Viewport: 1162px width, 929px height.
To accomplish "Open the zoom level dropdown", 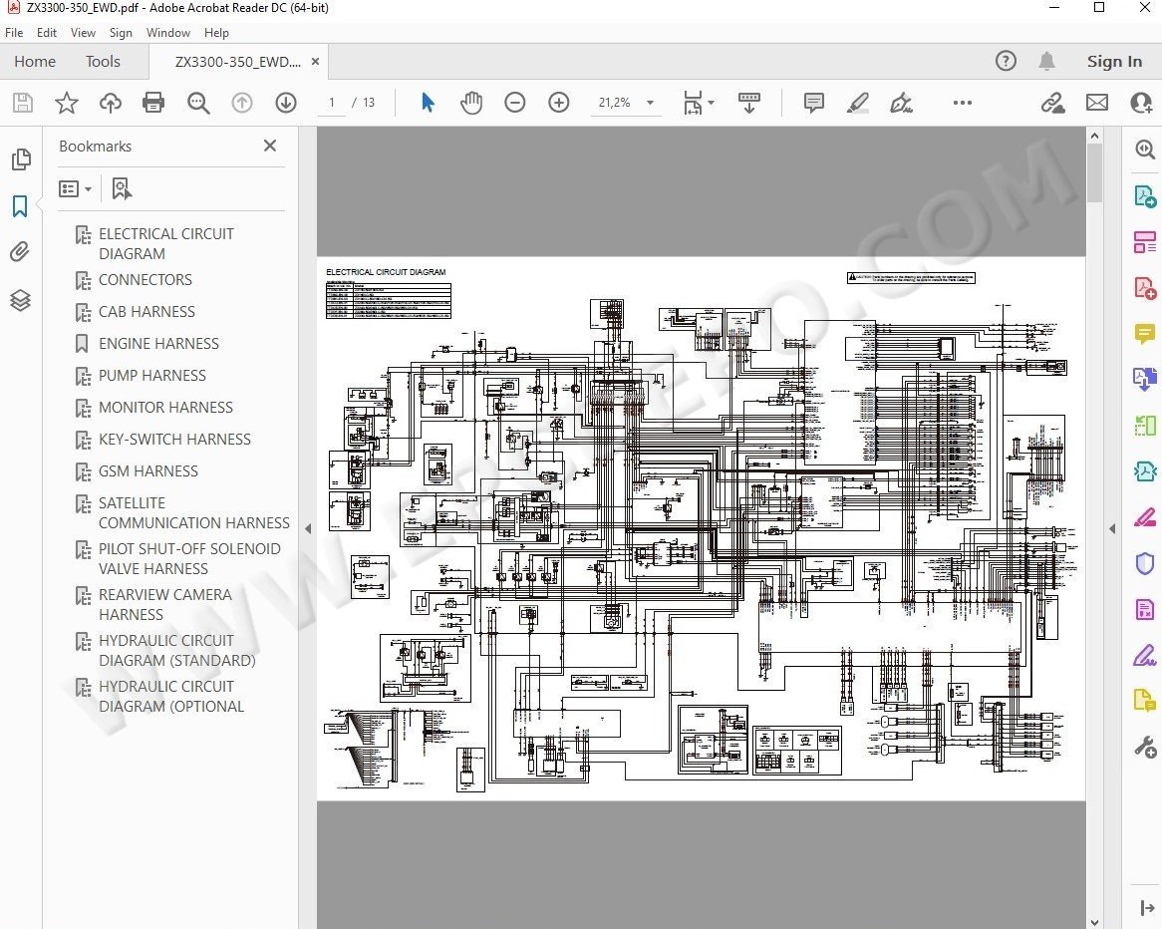I will pyautogui.click(x=650, y=103).
